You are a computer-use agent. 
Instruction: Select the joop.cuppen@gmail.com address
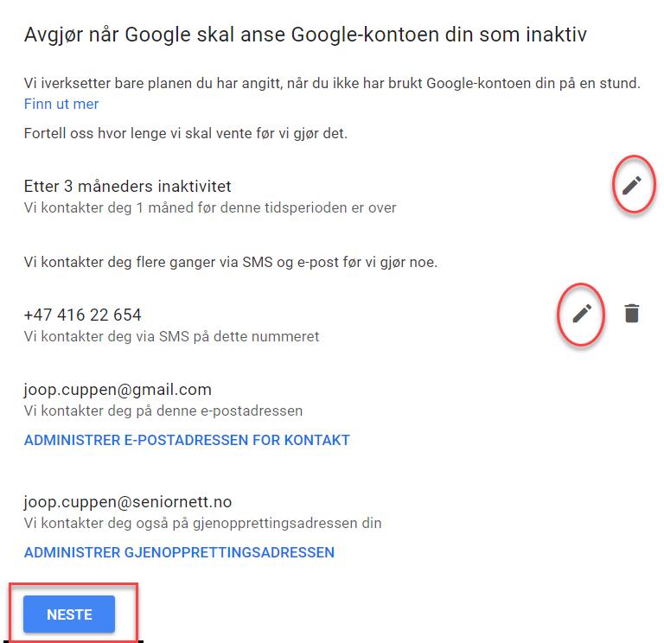click(118, 390)
